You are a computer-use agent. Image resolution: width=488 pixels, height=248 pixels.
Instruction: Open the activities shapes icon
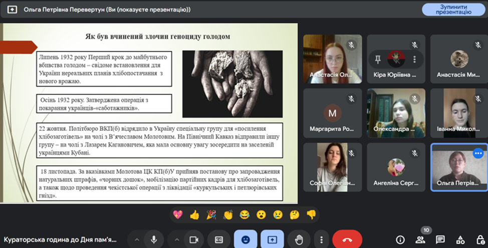[460, 239]
